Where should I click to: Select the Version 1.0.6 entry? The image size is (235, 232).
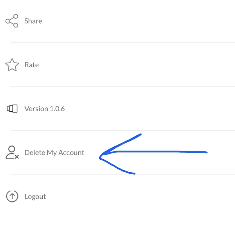[117, 109]
